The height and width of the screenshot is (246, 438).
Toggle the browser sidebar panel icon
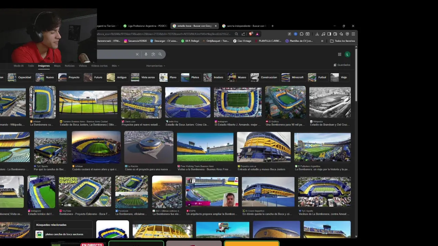pos(329,34)
